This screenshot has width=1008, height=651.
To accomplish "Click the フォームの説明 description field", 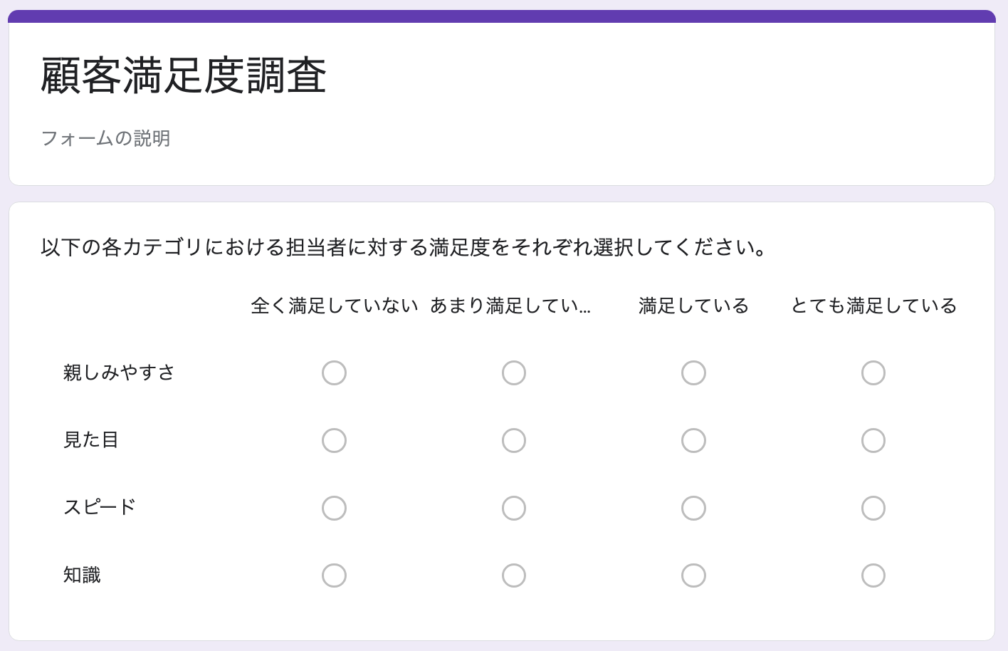I will [x=105, y=138].
